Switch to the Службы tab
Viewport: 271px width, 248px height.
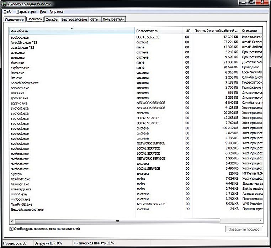(52, 19)
